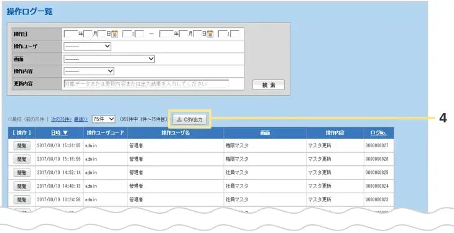This screenshot has height=233, width=454.
Task: Open the 75件 page size dropdown
Action: coord(104,119)
